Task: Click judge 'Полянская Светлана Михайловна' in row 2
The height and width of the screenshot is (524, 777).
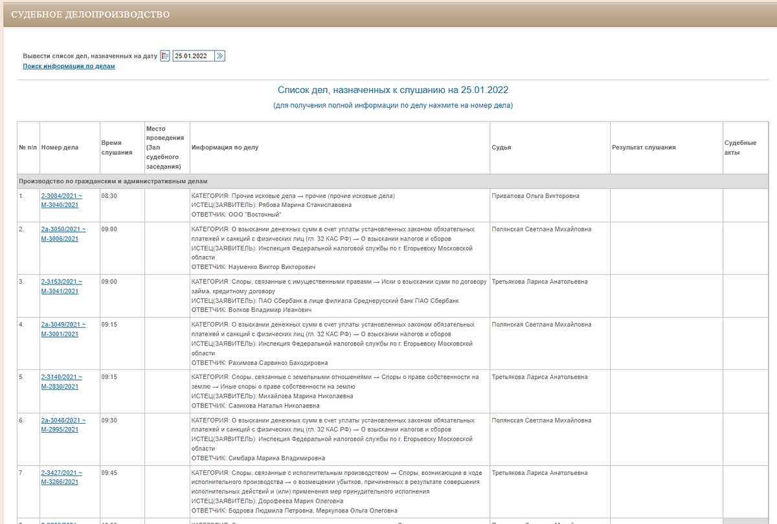Action: [541, 230]
